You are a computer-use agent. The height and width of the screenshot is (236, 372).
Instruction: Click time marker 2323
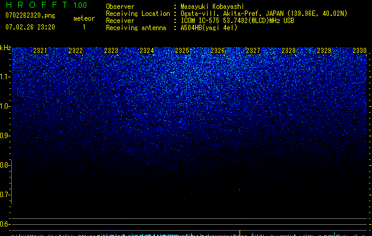(x=111, y=51)
